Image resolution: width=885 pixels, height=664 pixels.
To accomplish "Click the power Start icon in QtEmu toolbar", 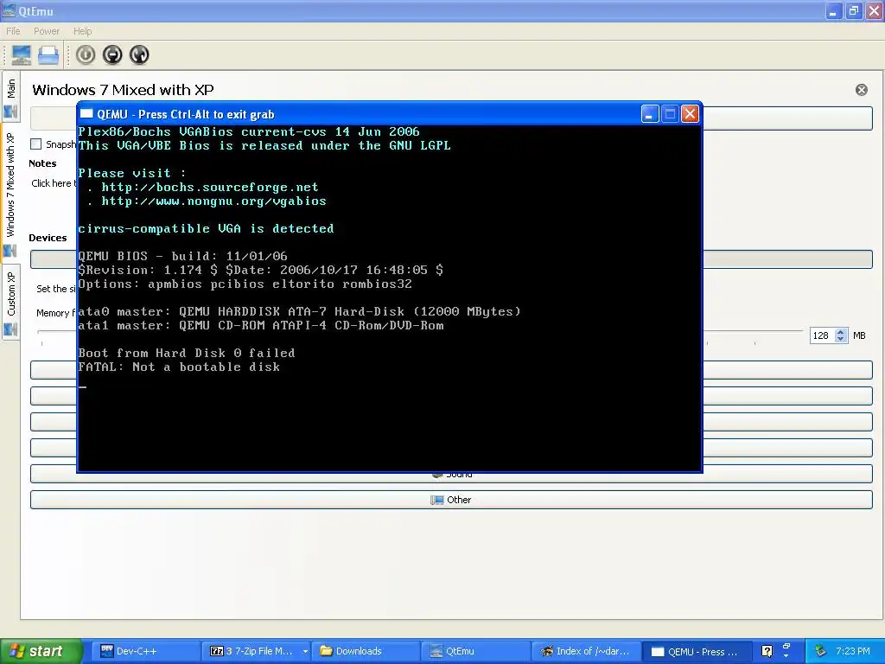I will [x=86, y=54].
